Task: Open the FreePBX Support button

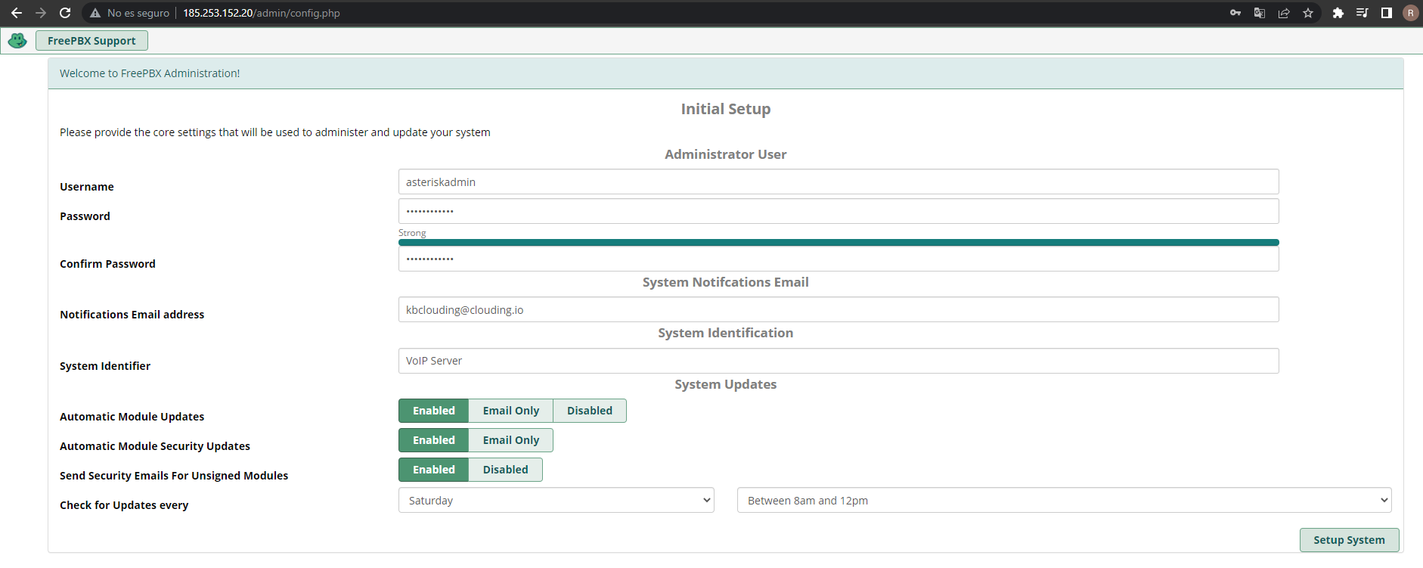Action: 91,41
